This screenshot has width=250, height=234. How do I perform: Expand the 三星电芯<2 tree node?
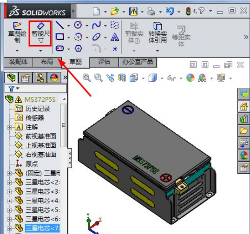[9, 182]
